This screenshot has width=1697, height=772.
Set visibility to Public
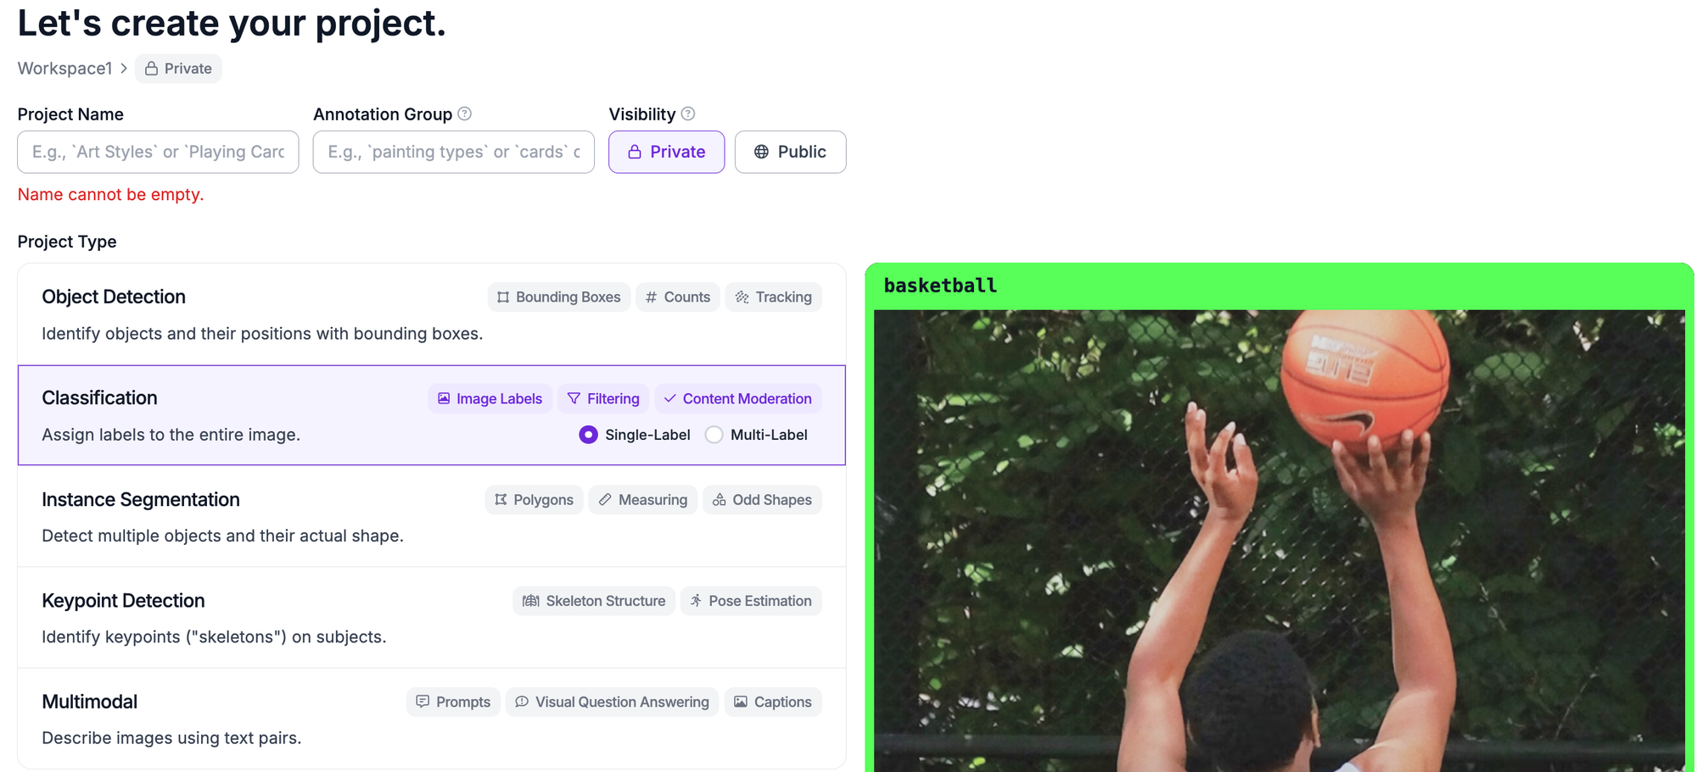pyautogui.click(x=790, y=152)
